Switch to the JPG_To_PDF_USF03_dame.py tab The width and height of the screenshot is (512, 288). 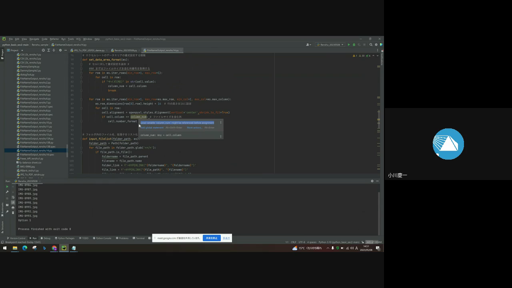click(89, 50)
